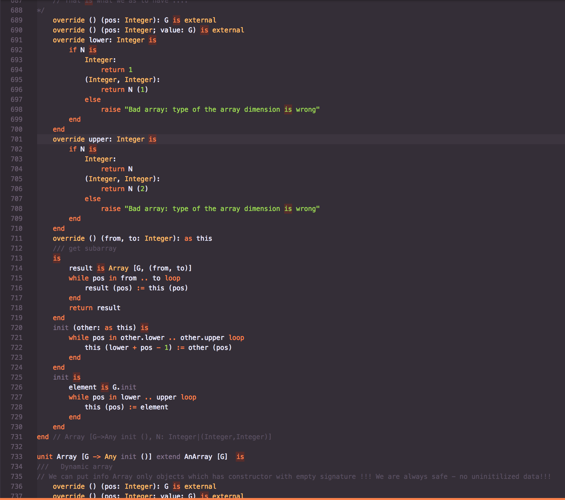
Task: Click 'lower .. upper loop' on line 727
Action: (158, 397)
